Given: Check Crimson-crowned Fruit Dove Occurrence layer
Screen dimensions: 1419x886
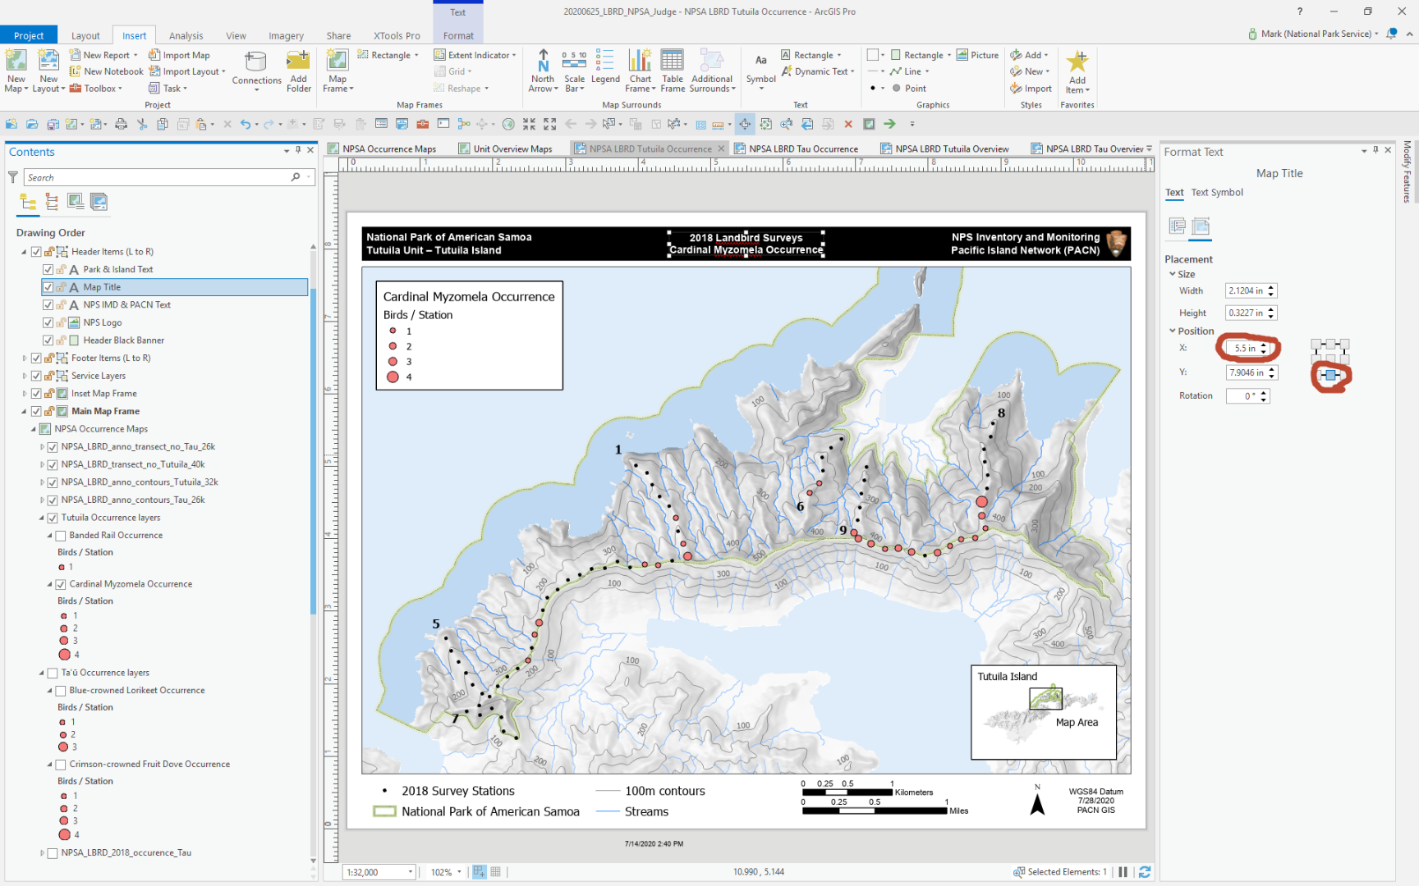Looking at the screenshot, I should 60,765.
